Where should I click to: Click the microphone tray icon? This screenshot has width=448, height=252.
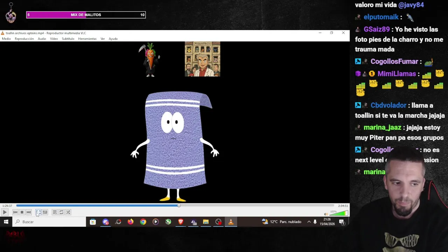315,222
